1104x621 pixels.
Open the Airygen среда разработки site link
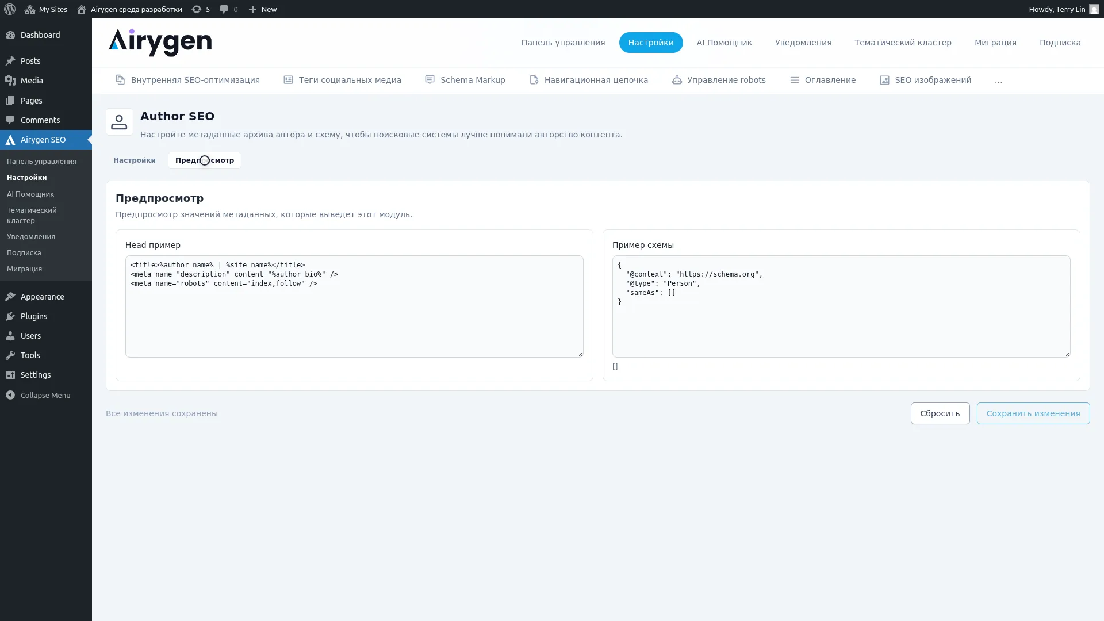pos(129,9)
